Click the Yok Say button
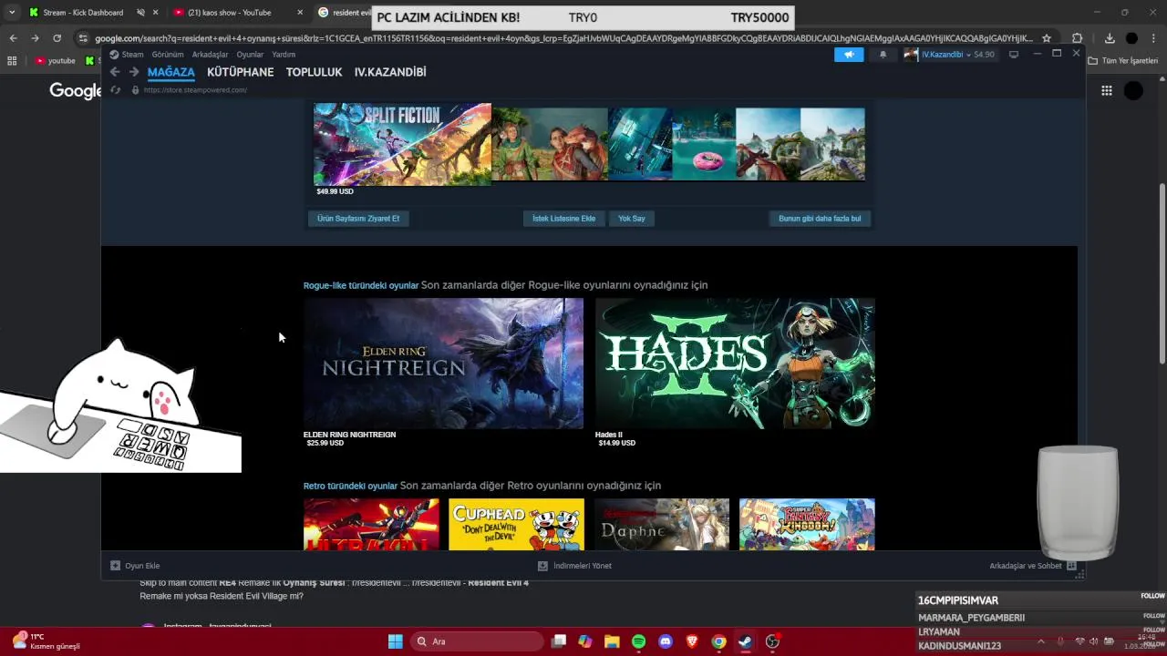This screenshot has height=656, width=1167. pos(632,219)
